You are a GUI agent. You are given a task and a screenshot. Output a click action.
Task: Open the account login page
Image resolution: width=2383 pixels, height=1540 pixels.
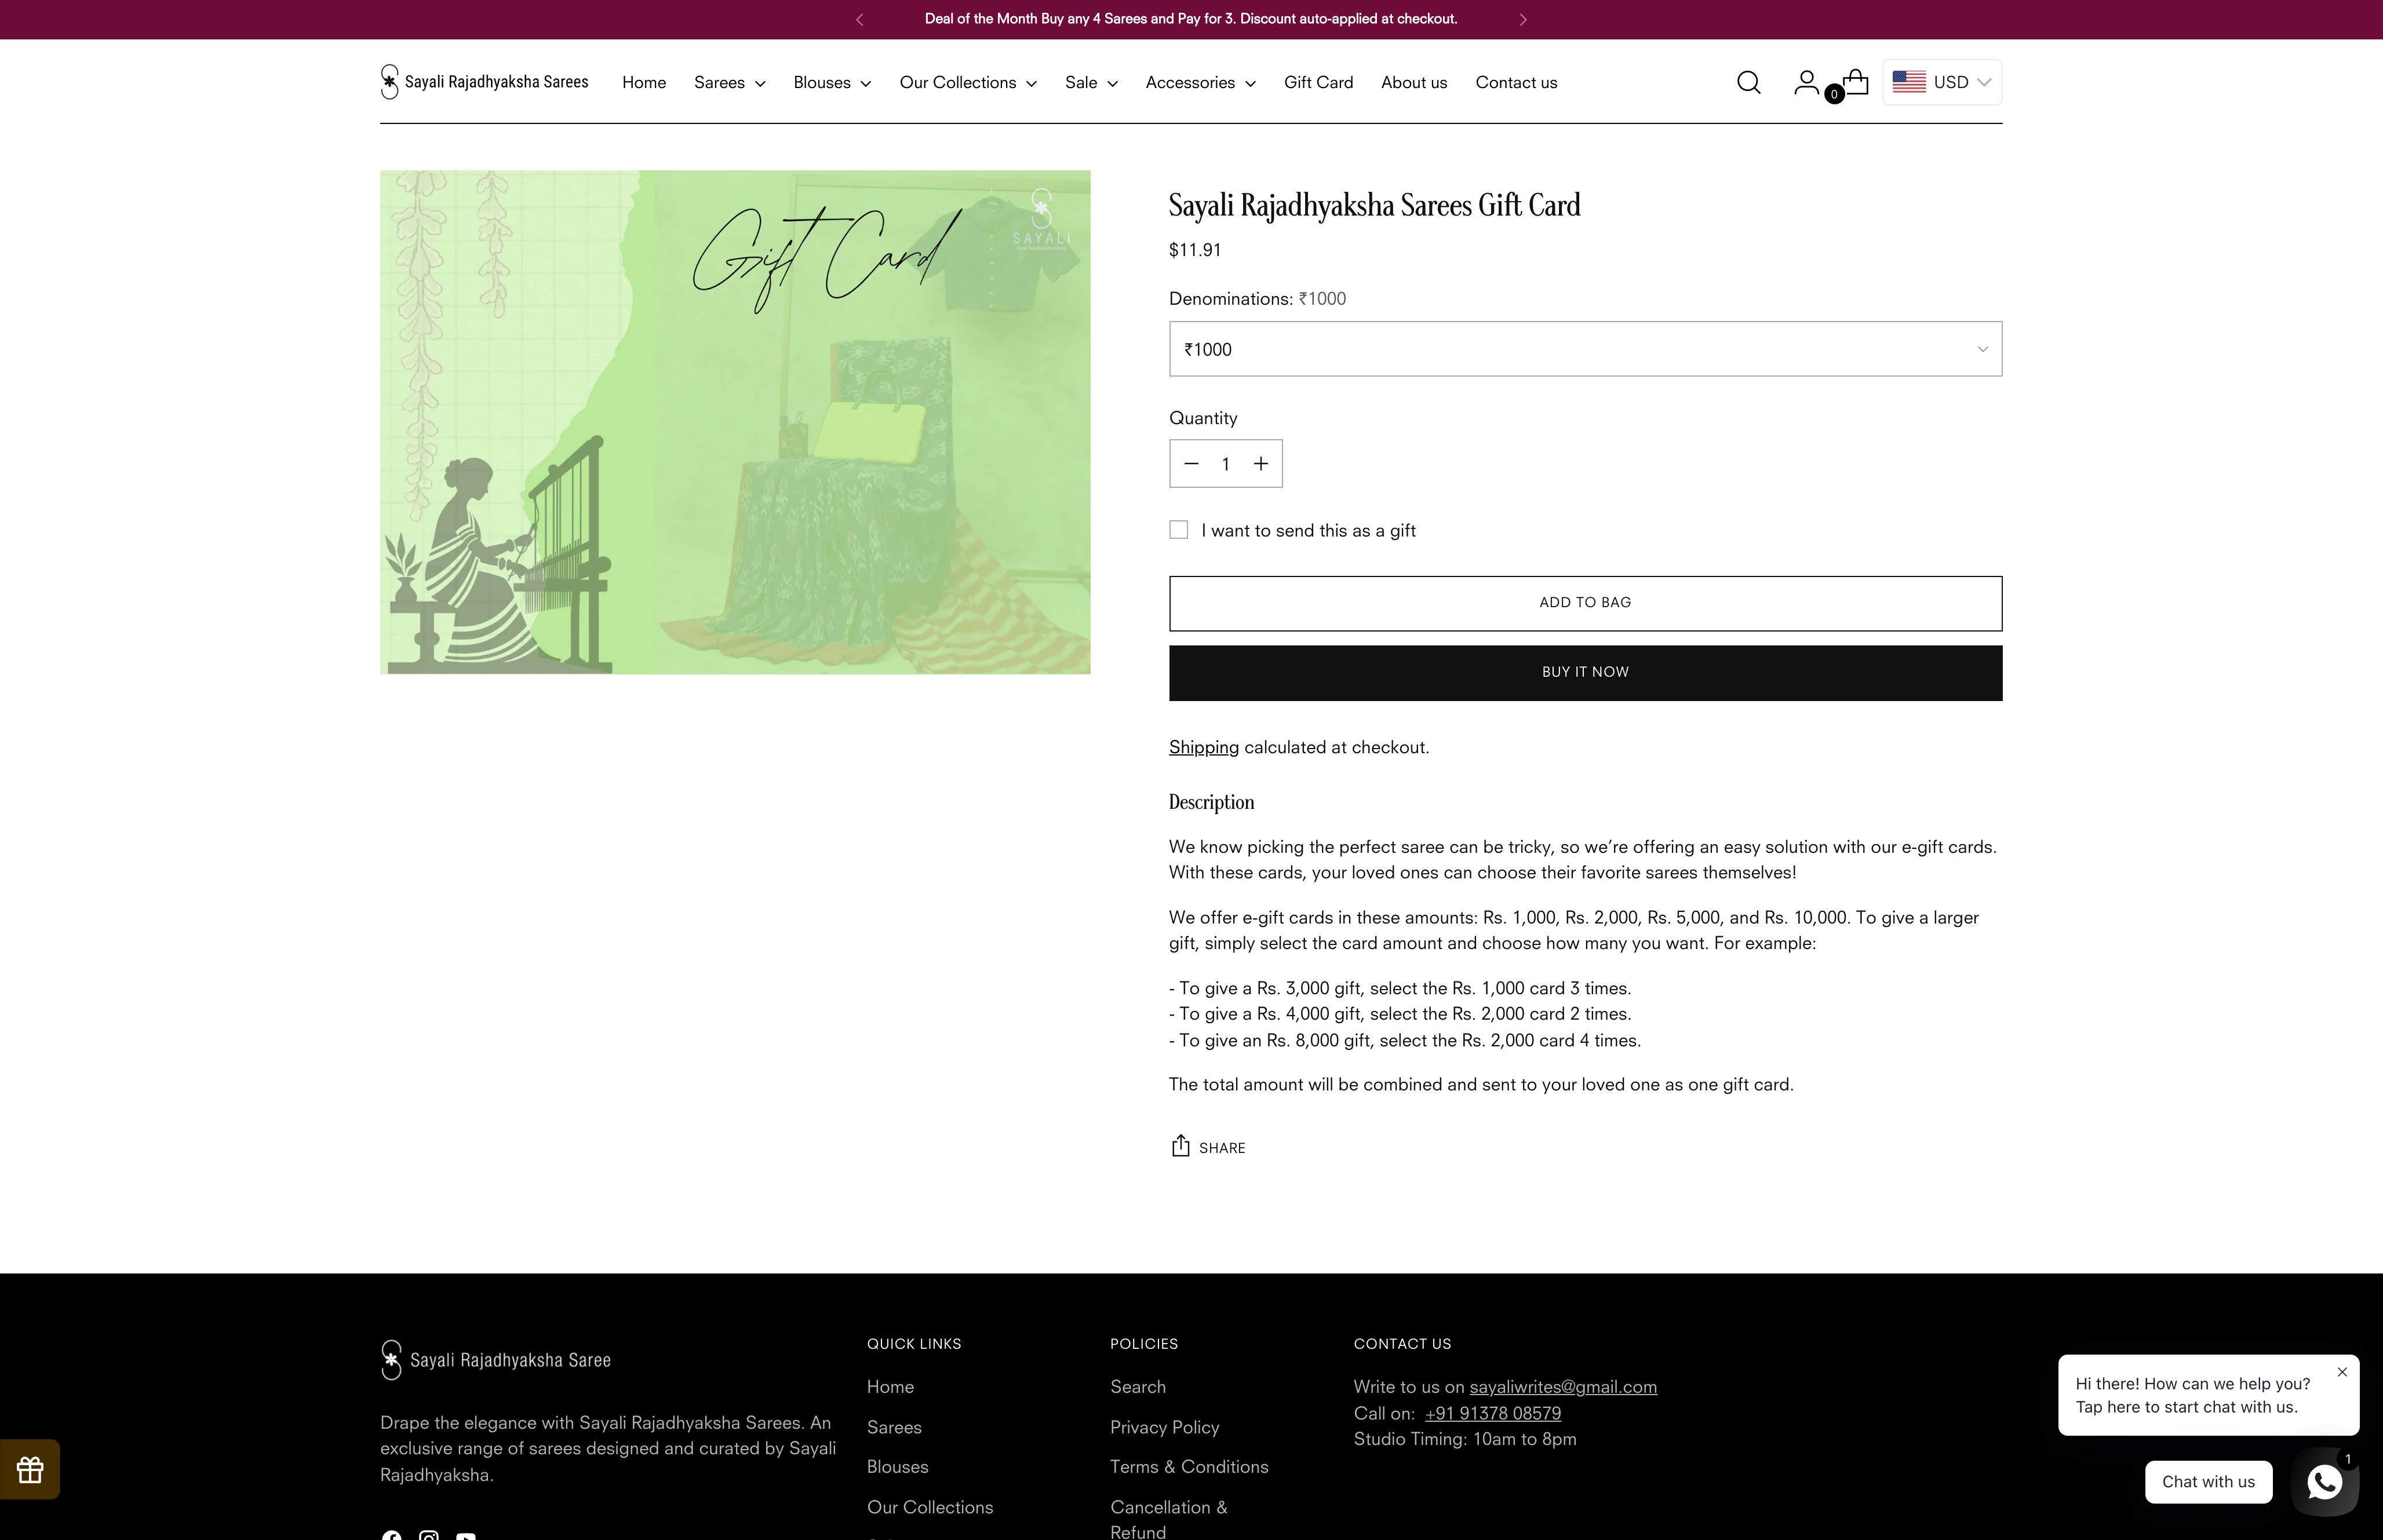tap(1806, 82)
